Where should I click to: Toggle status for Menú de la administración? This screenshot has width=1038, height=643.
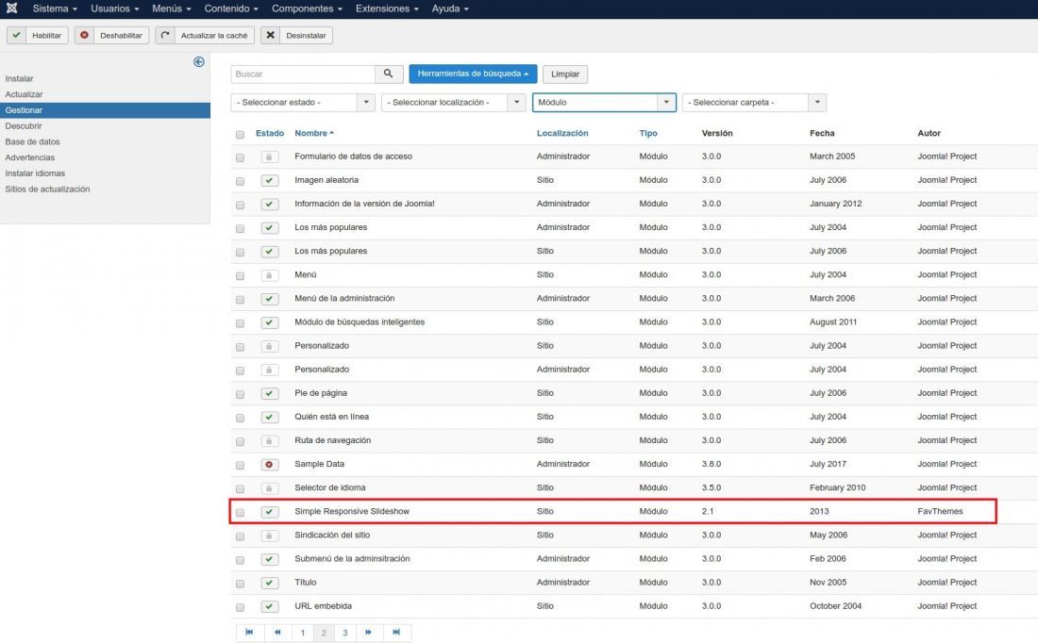(270, 299)
